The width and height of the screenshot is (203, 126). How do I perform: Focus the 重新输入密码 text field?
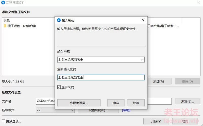tap(101, 77)
